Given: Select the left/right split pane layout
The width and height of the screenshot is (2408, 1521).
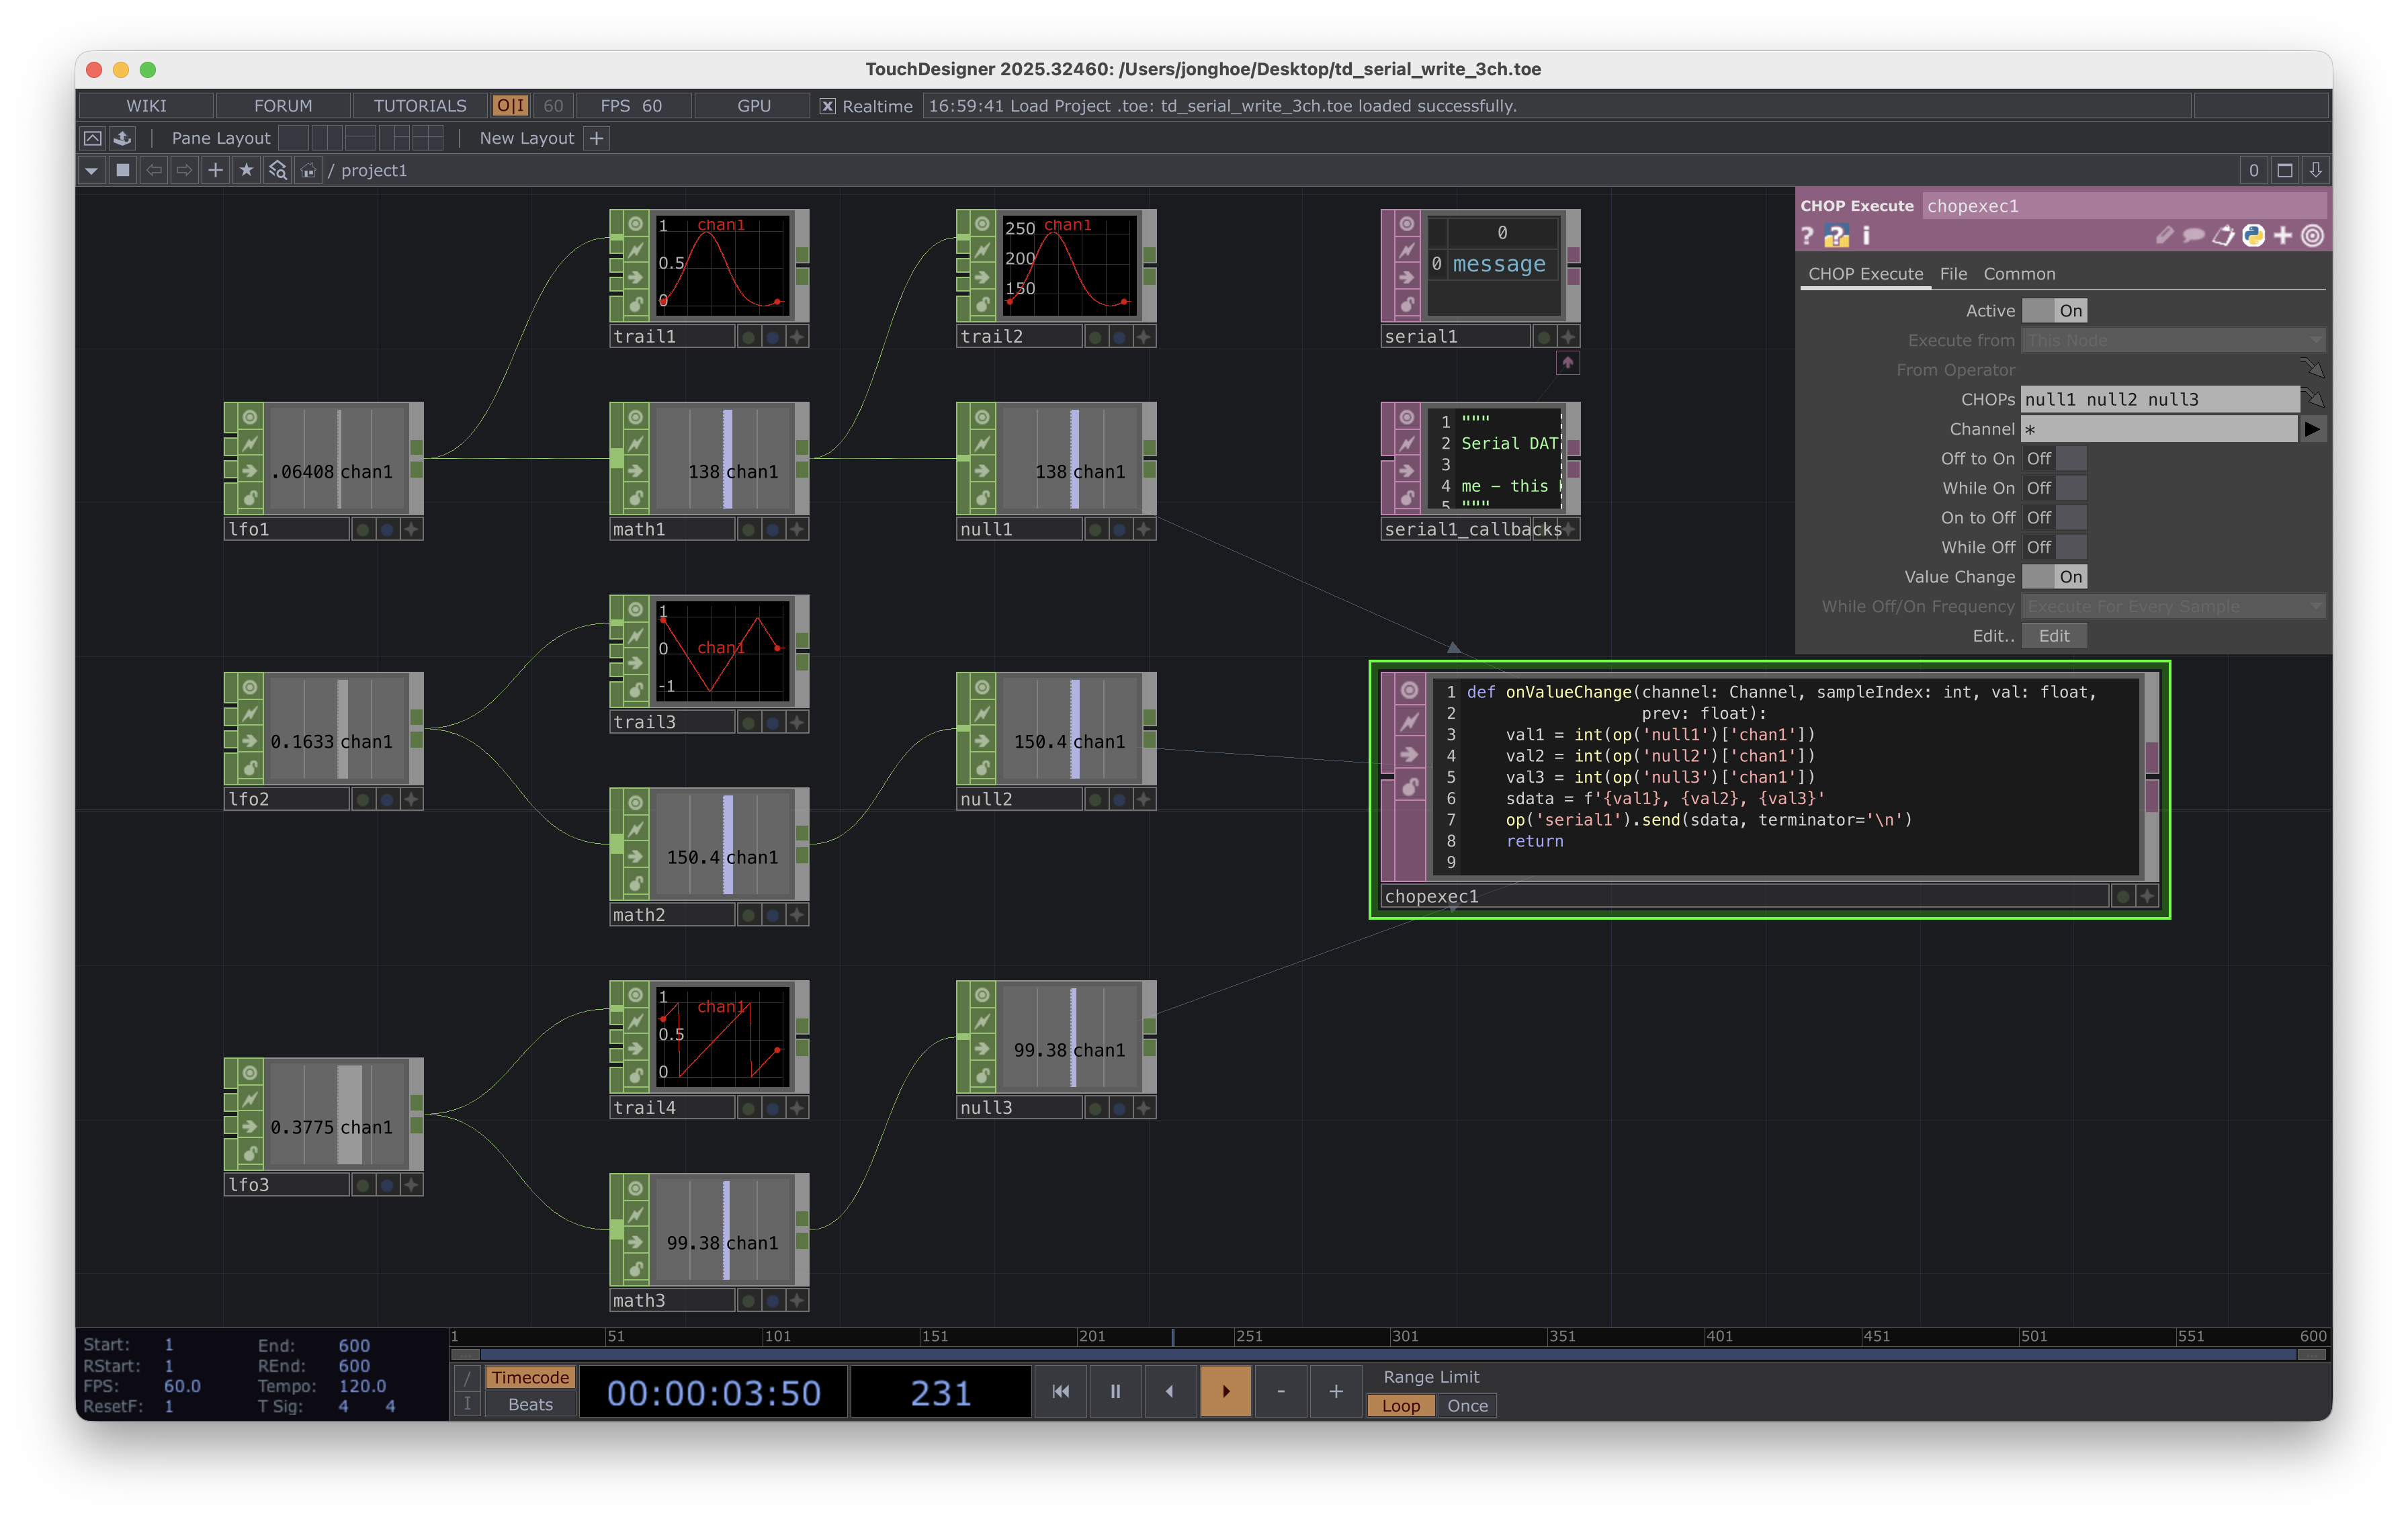Looking at the screenshot, I should pyautogui.click(x=326, y=138).
